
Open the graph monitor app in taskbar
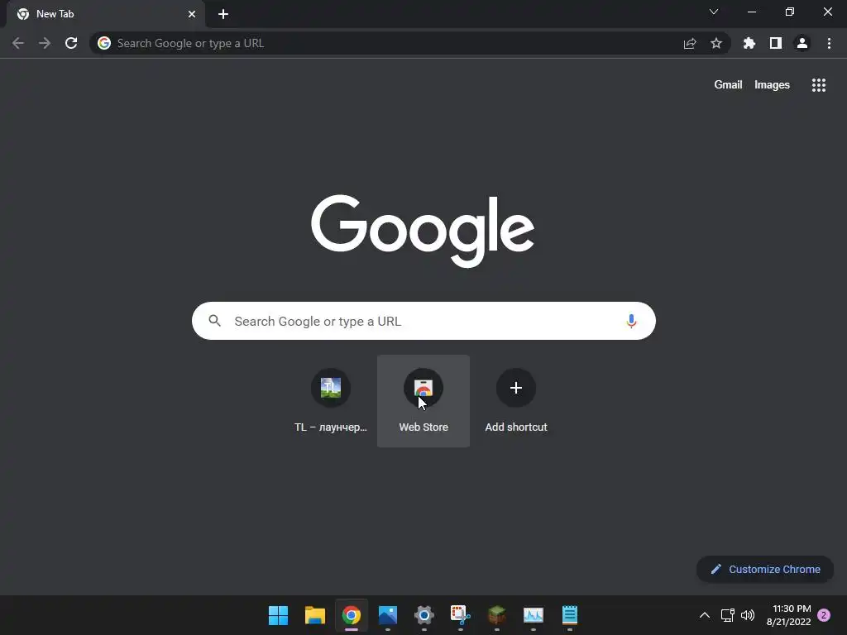click(534, 615)
